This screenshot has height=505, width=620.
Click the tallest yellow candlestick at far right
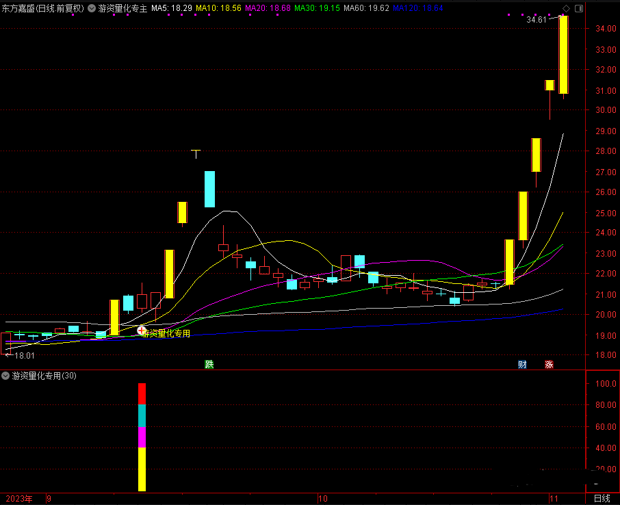[x=563, y=55]
